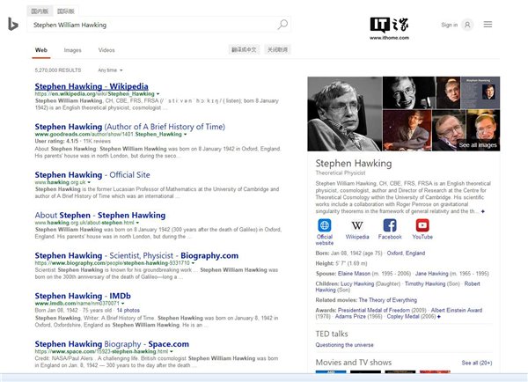528x382 pixels.
Task: Expand about-stephen.html URL dropdown arrow
Action: click(x=137, y=223)
